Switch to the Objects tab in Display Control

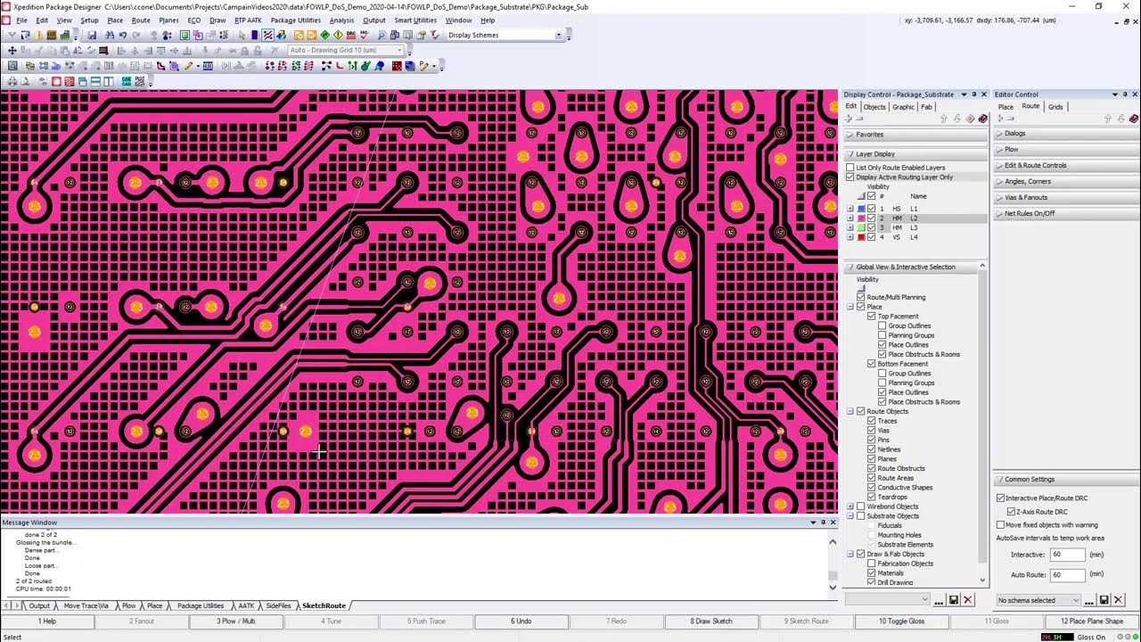[x=874, y=107]
